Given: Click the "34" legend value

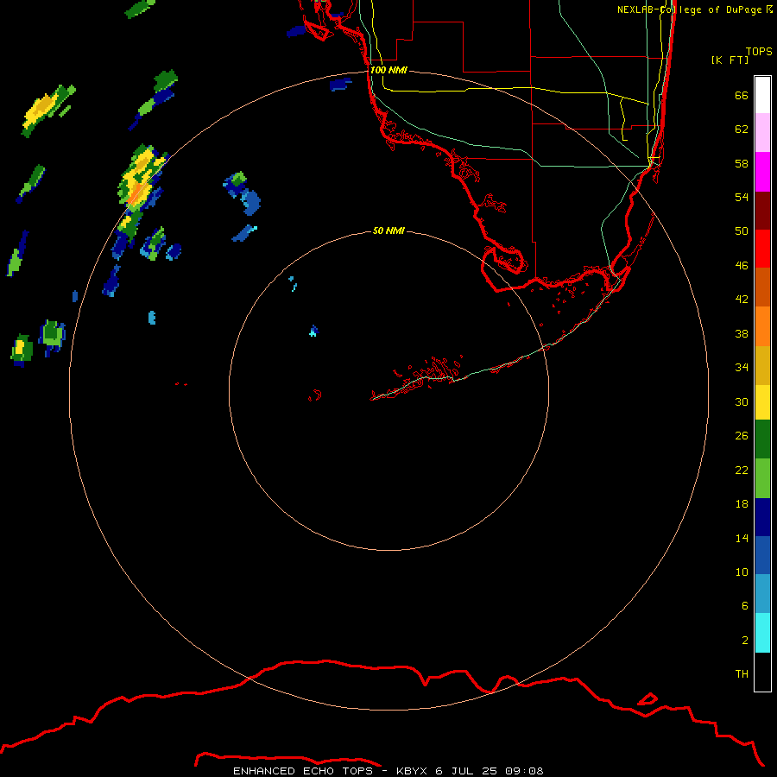Looking at the screenshot, I should click(x=742, y=368).
